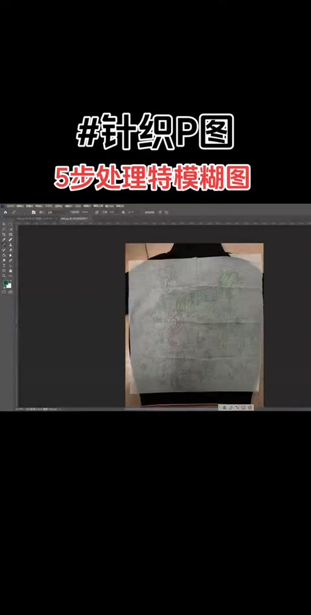Select the Gradient tool

click(x=4, y=256)
